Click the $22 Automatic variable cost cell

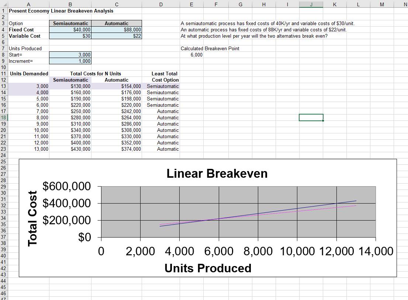tap(116, 36)
